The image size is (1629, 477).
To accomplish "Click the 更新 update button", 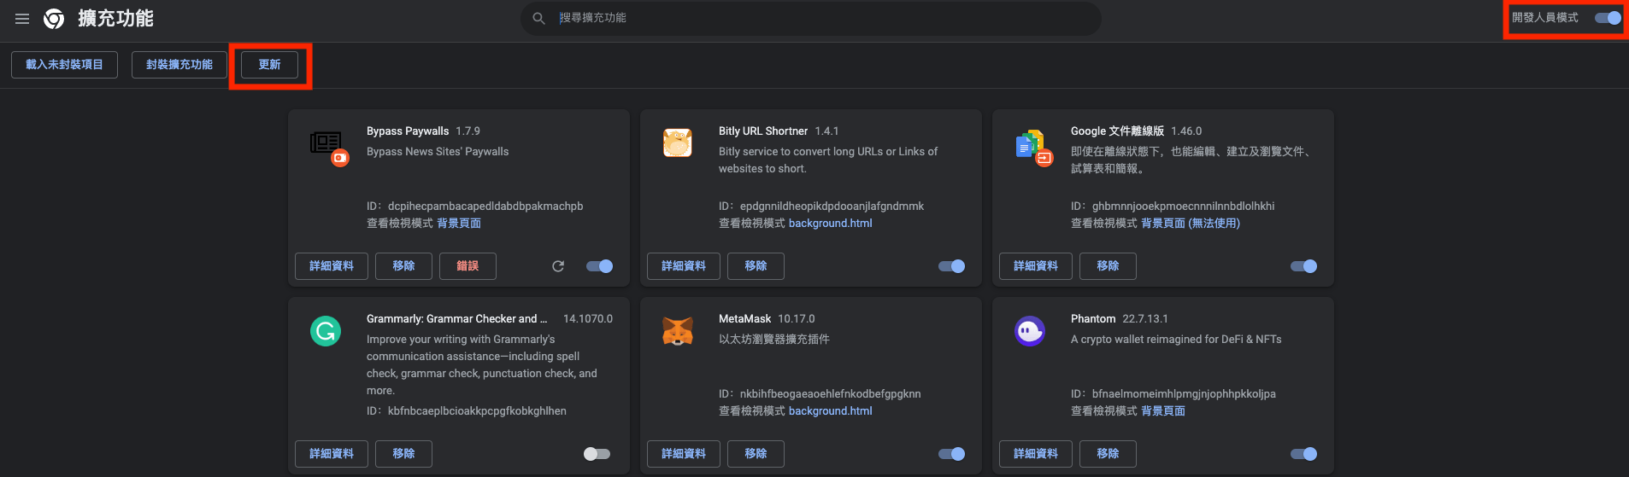I will (269, 65).
